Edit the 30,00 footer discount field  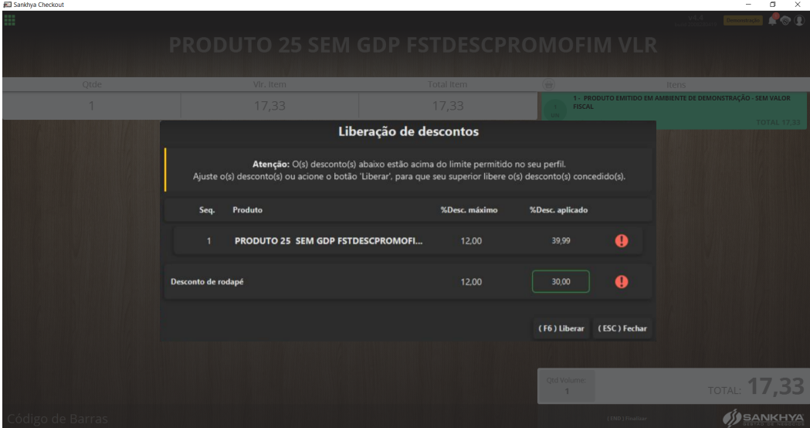point(561,282)
